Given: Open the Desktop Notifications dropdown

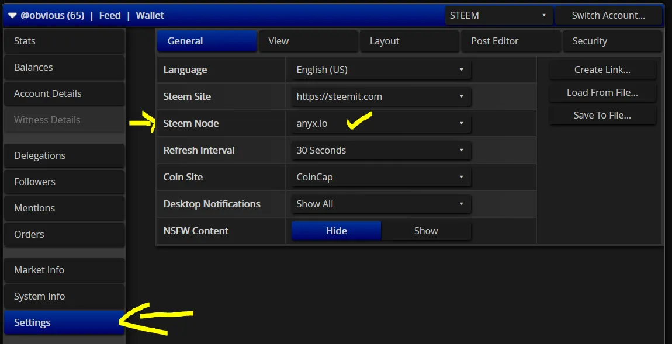Looking at the screenshot, I should pos(381,204).
